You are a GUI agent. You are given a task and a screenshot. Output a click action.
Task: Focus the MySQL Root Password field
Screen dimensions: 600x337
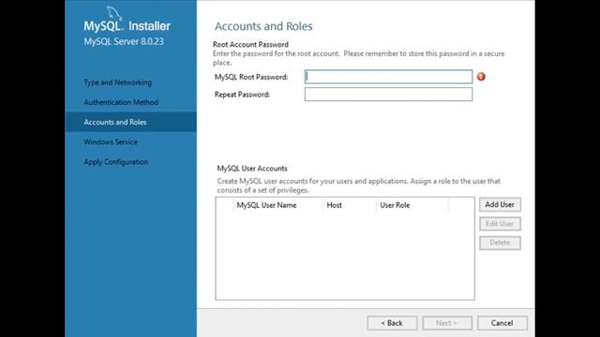(388, 77)
